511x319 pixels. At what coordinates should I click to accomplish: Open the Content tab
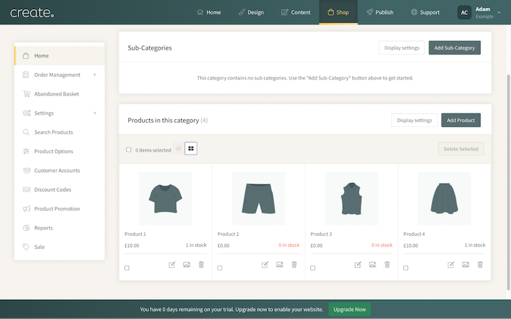(295, 12)
